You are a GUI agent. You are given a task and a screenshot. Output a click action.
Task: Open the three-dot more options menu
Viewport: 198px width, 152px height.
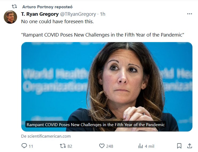click(189, 14)
